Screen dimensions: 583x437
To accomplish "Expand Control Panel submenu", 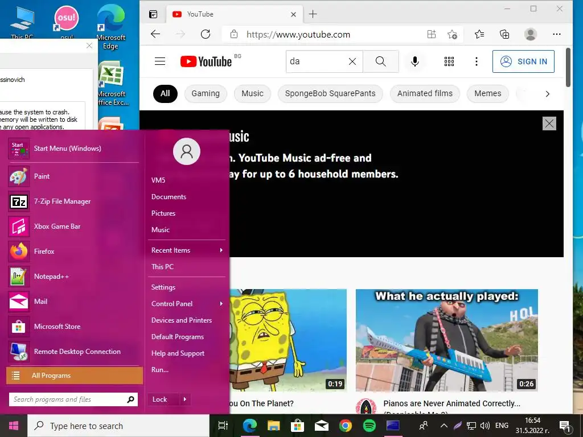I will pyautogui.click(x=187, y=304).
